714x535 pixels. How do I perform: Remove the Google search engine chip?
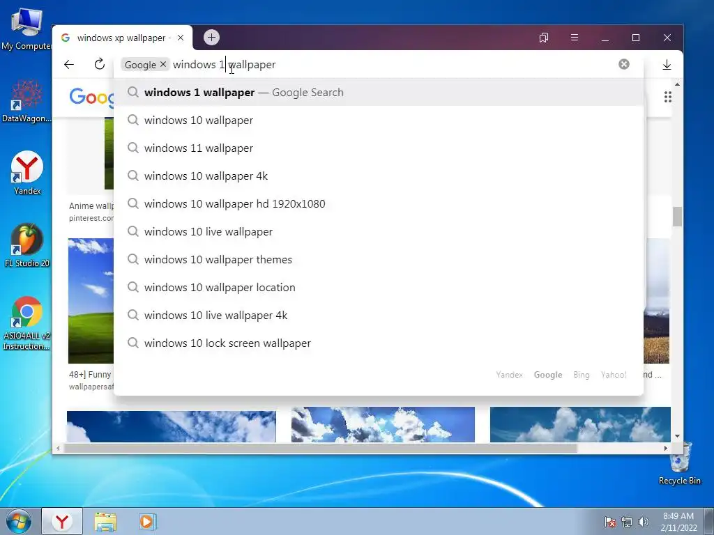163,64
